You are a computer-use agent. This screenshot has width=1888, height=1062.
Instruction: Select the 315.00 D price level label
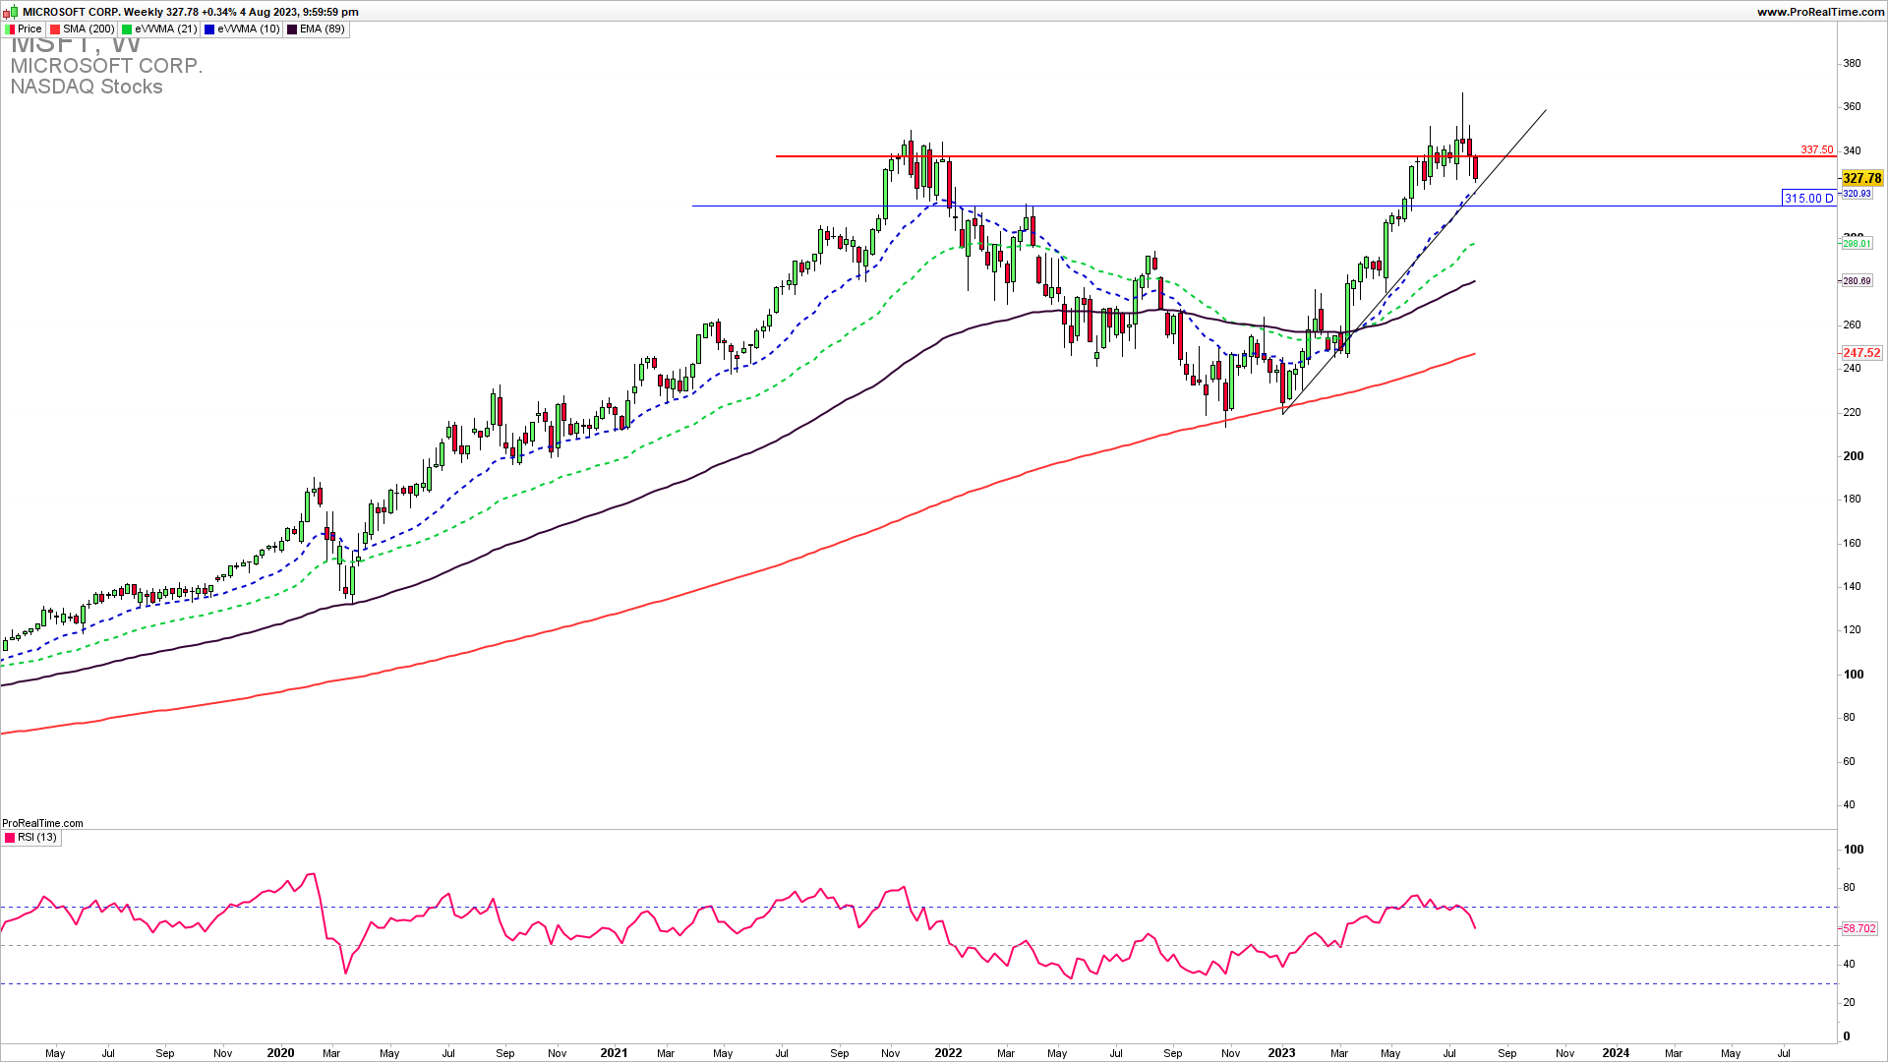[1809, 198]
